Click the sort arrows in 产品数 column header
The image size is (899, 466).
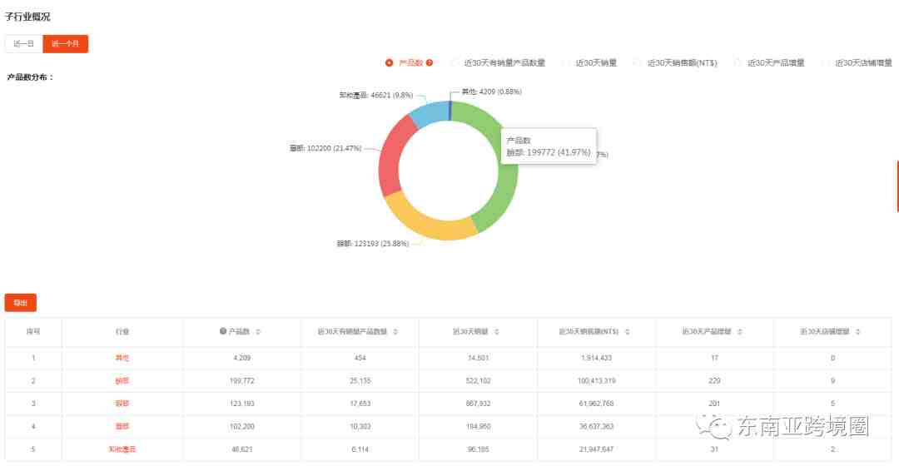coord(258,331)
